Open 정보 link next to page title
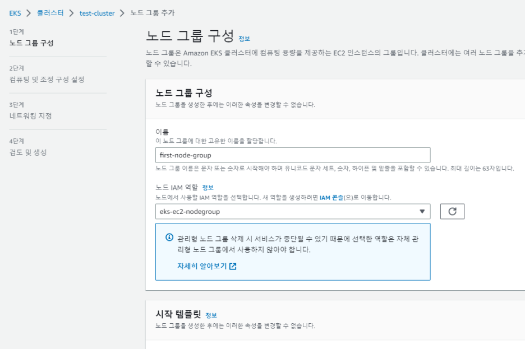Image resolution: width=525 pixels, height=349 pixels. tap(245, 39)
